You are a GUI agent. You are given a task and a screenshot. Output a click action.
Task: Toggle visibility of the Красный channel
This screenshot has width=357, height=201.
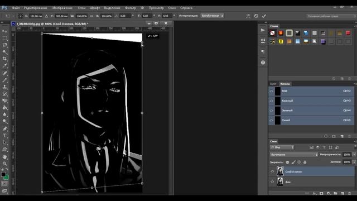pyautogui.click(x=272, y=100)
